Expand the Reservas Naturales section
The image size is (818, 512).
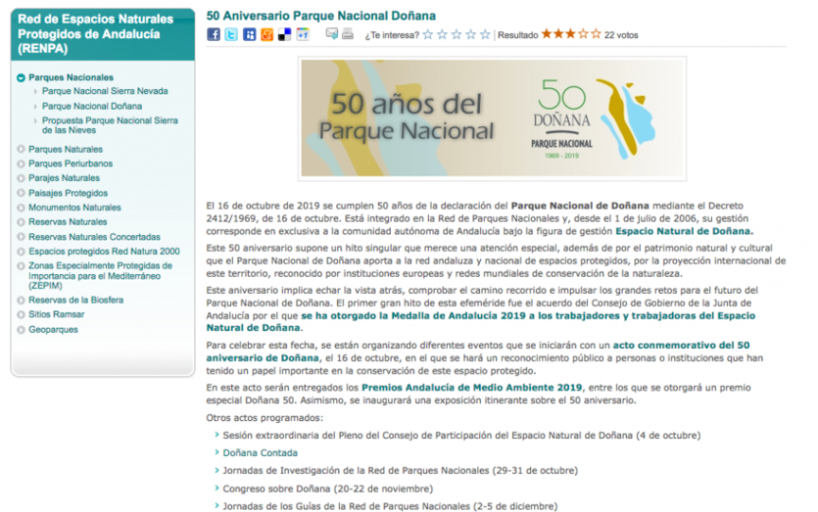[21, 222]
